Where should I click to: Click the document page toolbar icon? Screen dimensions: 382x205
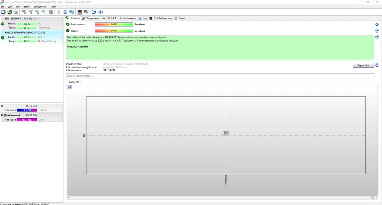tap(59, 12)
